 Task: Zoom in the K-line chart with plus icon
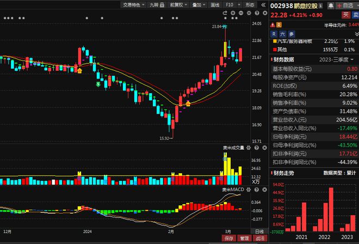click(x=233, y=13)
